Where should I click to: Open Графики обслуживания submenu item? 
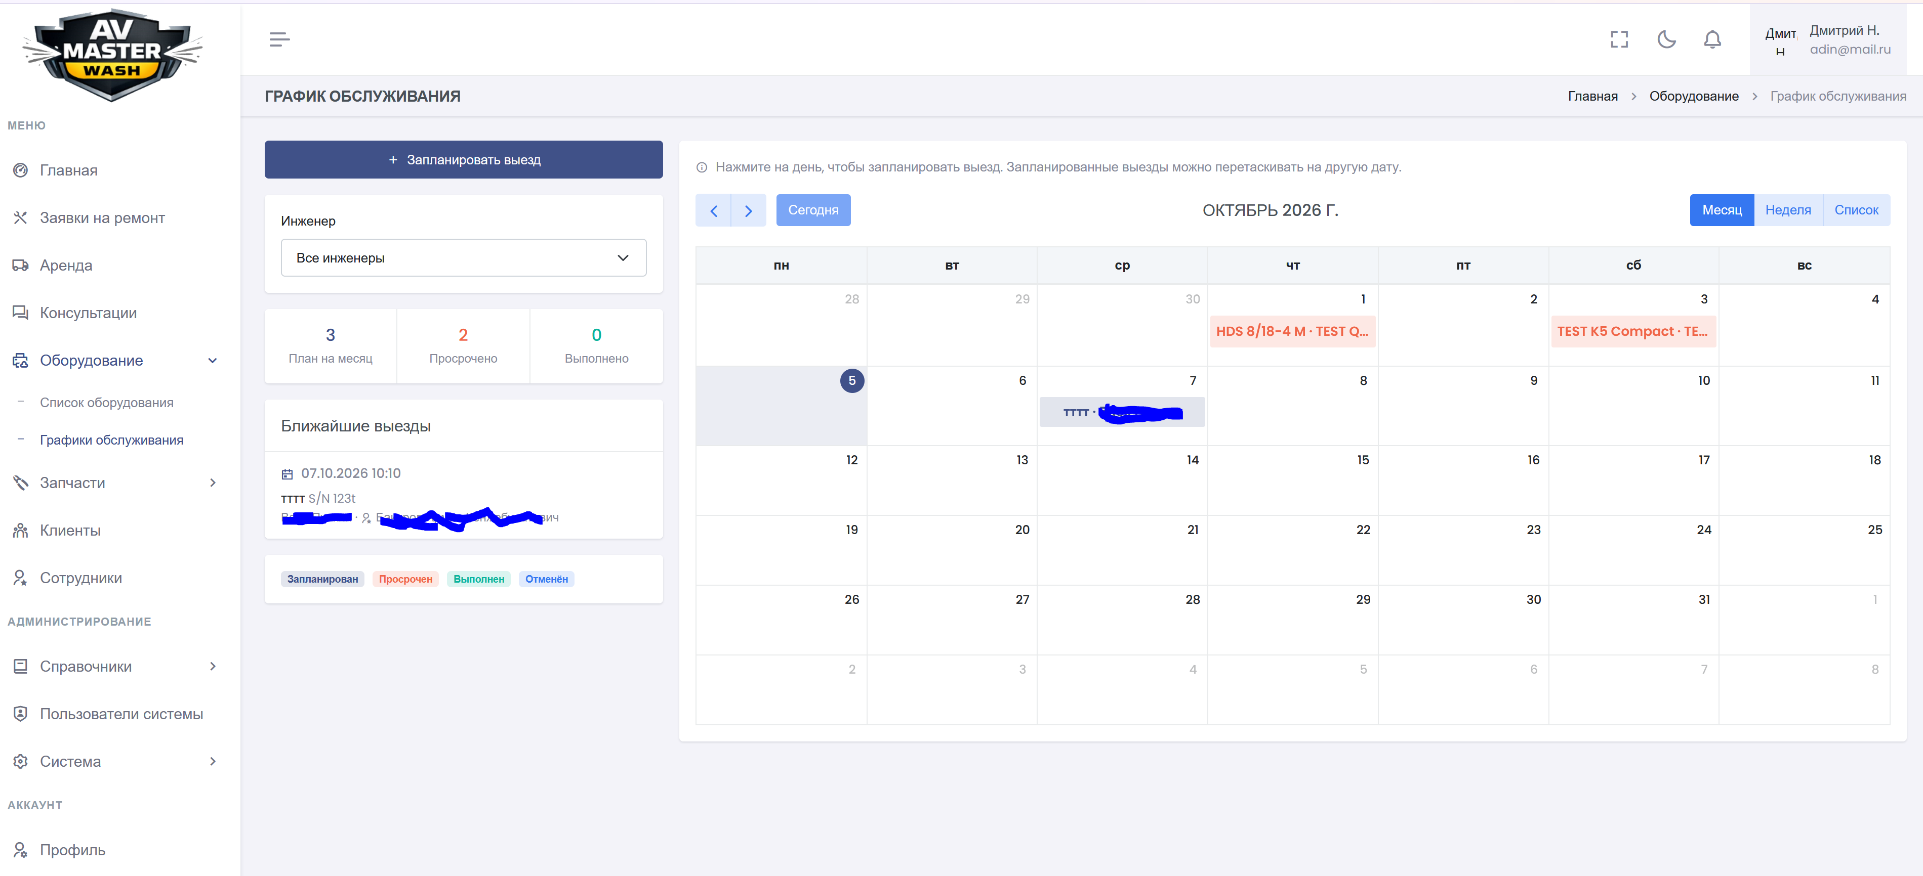pyautogui.click(x=112, y=440)
